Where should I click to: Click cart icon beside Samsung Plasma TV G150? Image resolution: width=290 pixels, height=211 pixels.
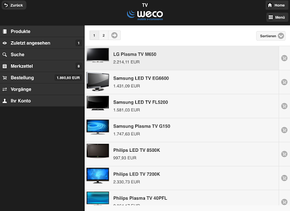(284, 130)
